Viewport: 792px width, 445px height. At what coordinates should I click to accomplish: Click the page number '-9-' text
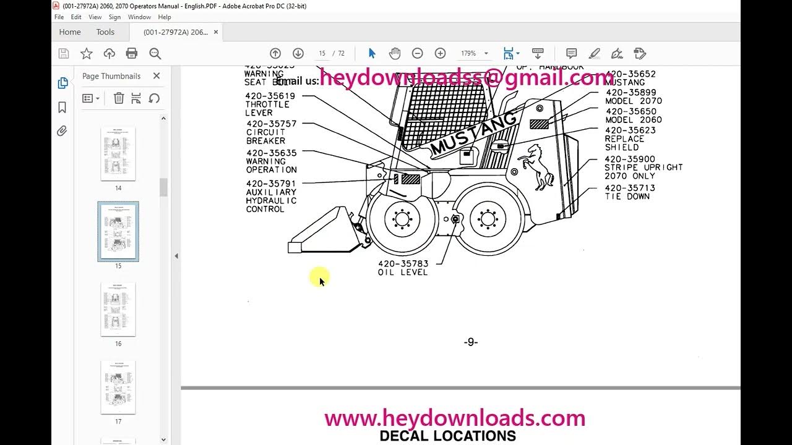[471, 342]
